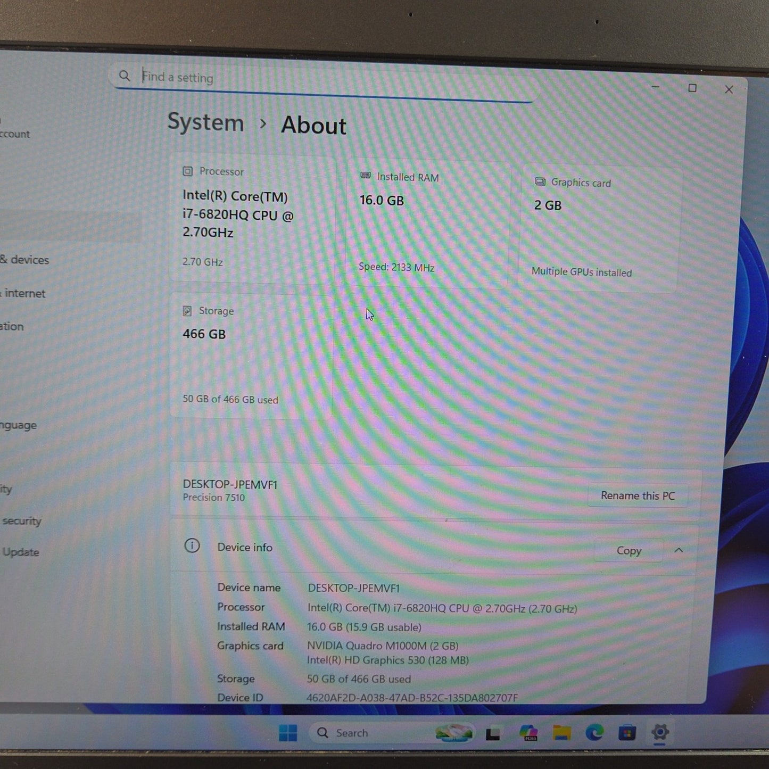Viewport: 769px width, 769px height.
Task: Open the Installed RAM card
Action: [428, 224]
